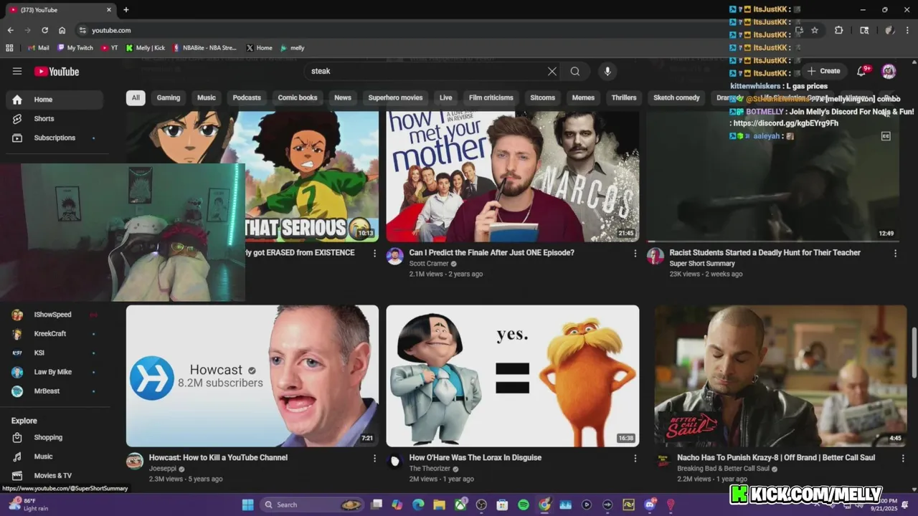The width and height of the screenshot is (918, 516).
Task: Open Discord from the taskbar
Action: [650, 505]
